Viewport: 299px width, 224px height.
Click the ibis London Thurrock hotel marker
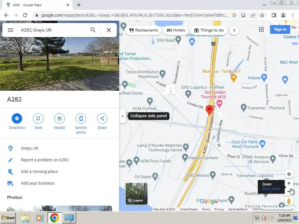[x=220, y=104]
